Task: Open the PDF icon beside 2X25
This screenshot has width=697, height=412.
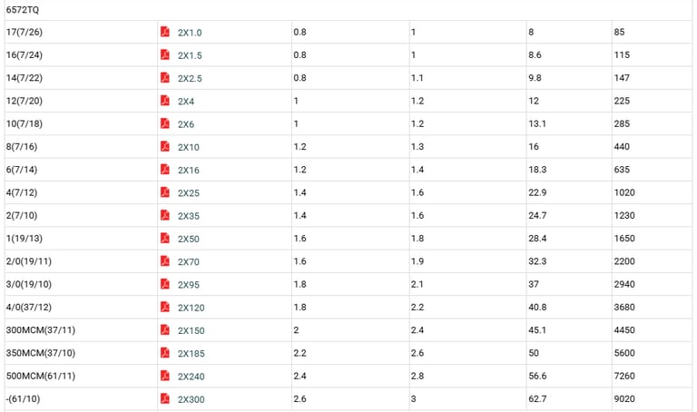Action: point(165,192)
